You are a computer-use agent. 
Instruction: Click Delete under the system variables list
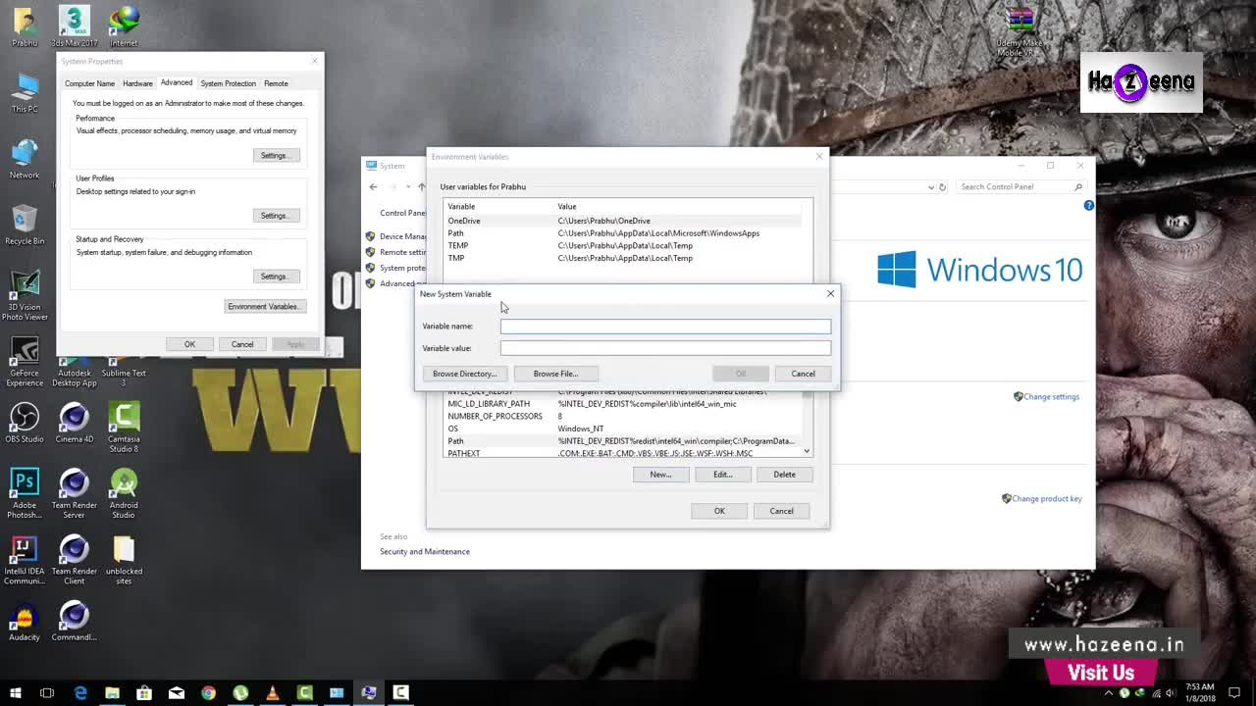[x=784, y=475]
